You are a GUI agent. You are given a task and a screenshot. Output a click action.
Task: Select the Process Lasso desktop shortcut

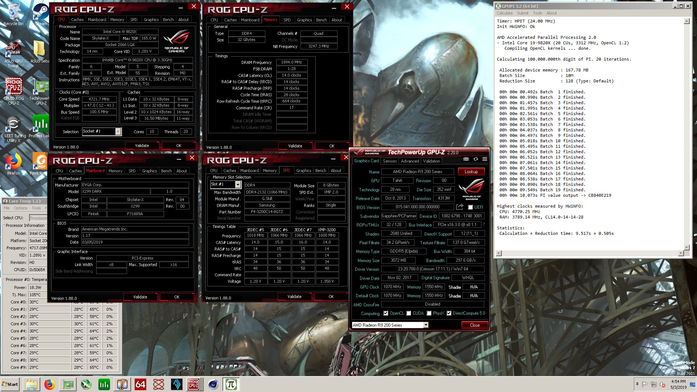[40, 126]
